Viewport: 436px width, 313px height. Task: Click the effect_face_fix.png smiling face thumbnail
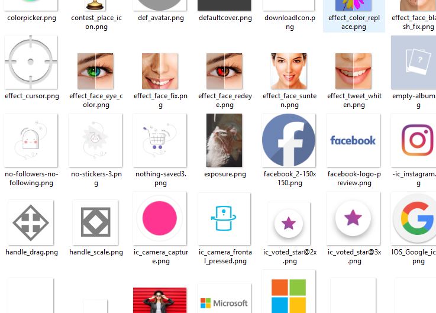160,71
